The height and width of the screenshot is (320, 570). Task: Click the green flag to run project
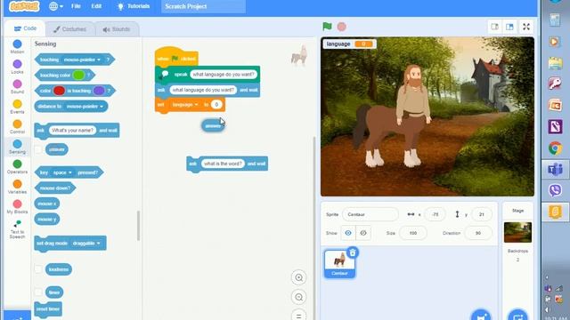coord(327,27)
